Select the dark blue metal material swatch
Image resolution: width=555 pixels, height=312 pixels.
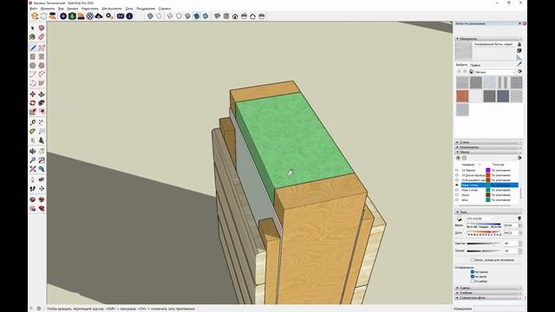503,96
